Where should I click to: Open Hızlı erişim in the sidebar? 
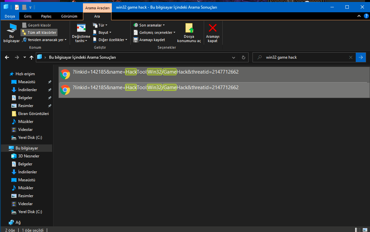[x=22, y=74]
